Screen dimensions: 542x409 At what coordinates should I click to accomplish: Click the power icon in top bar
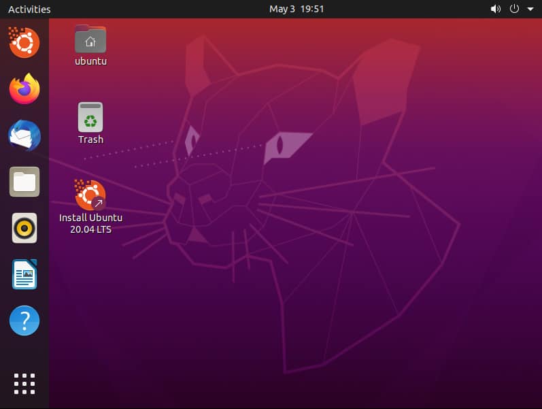(514, 9)
